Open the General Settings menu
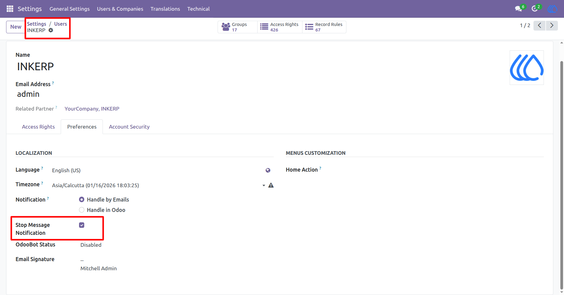This screenshot has width=564, height=295. coord(70,9)
